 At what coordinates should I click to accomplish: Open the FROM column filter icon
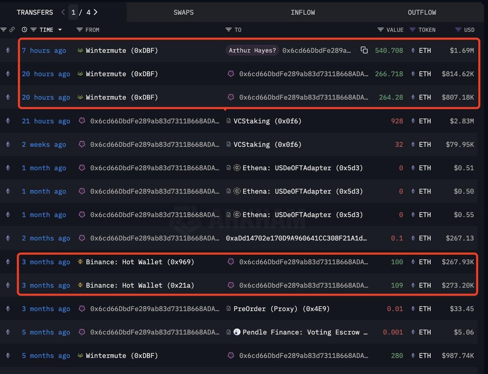pos(80,30)
